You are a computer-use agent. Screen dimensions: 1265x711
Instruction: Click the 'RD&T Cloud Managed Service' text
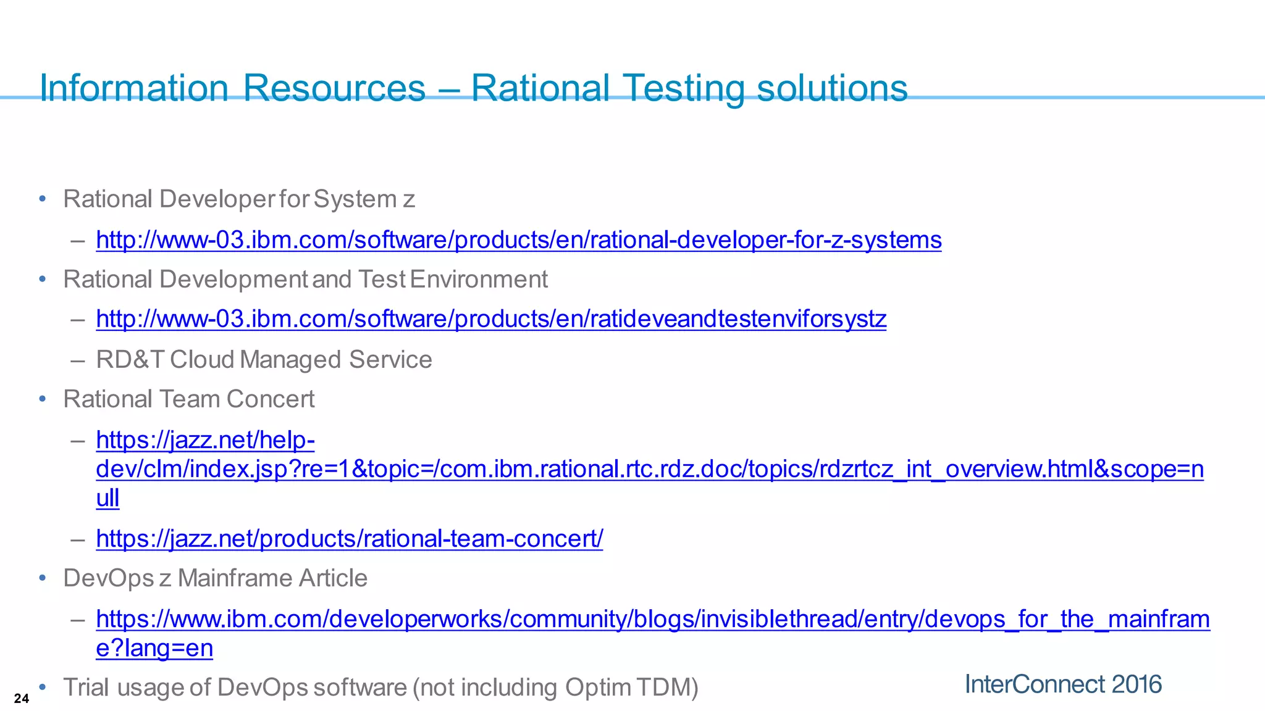tap(264, 360)
